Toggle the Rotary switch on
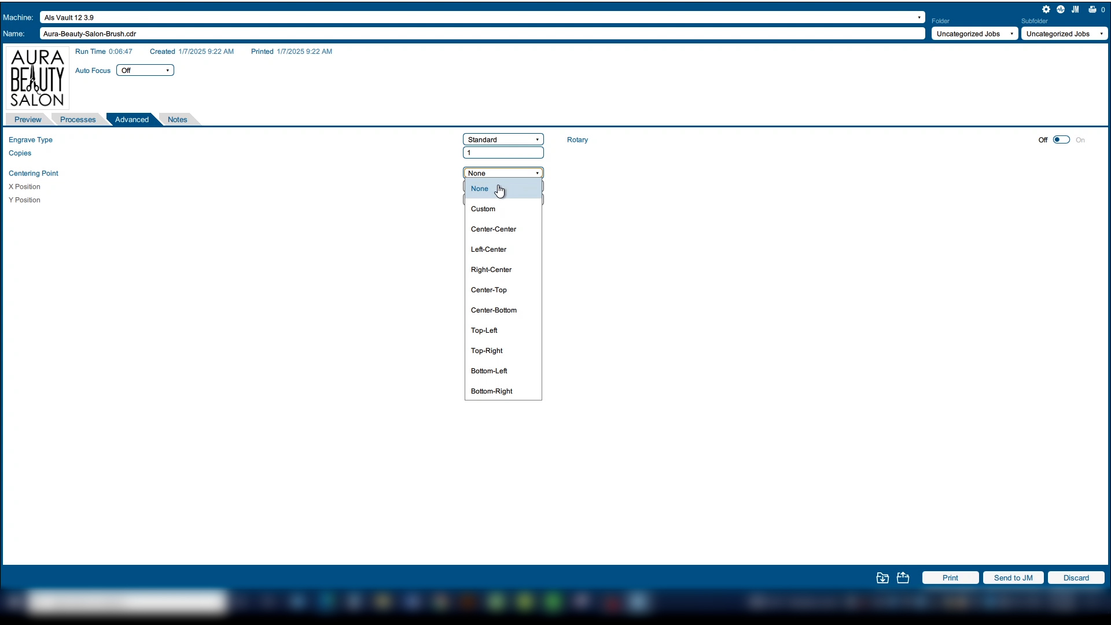1111x625 pixels. 1061,139
